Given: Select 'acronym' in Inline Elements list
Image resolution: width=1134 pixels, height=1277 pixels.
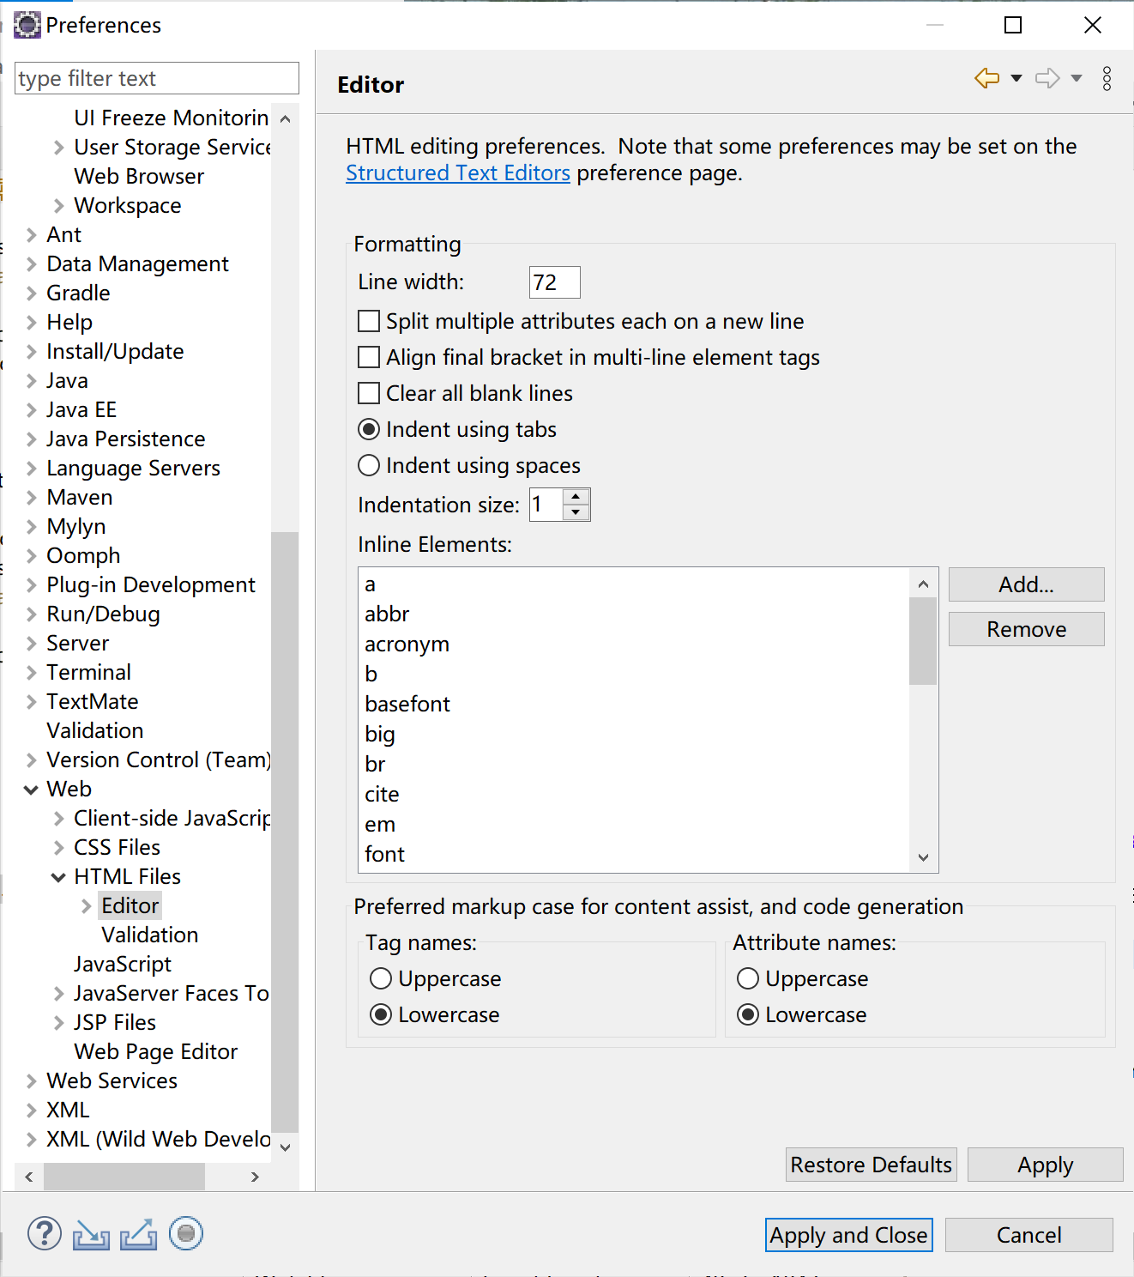Looking at the screenshot, I should pyautogui.click(x=407, y=645).
